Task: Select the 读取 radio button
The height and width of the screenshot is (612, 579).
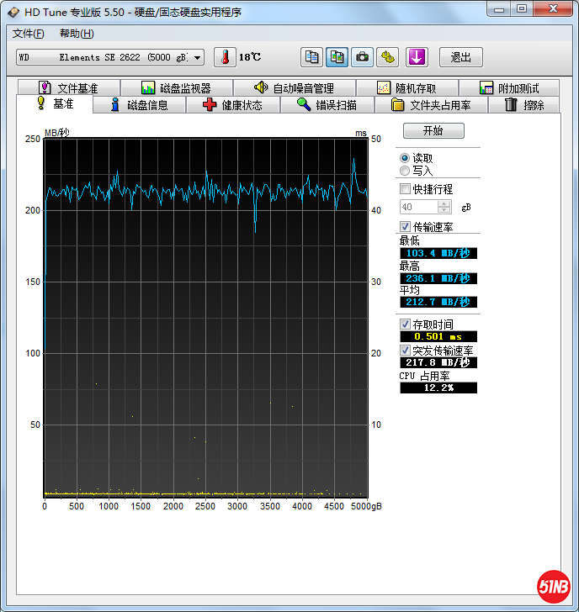Action: 406,158
